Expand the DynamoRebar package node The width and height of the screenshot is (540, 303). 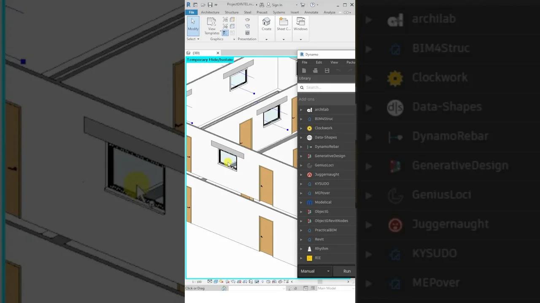pos(301,146)
